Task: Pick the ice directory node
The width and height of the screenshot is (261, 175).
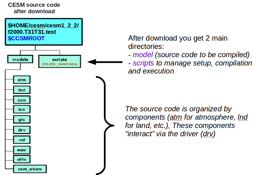Action: point(22,109)
